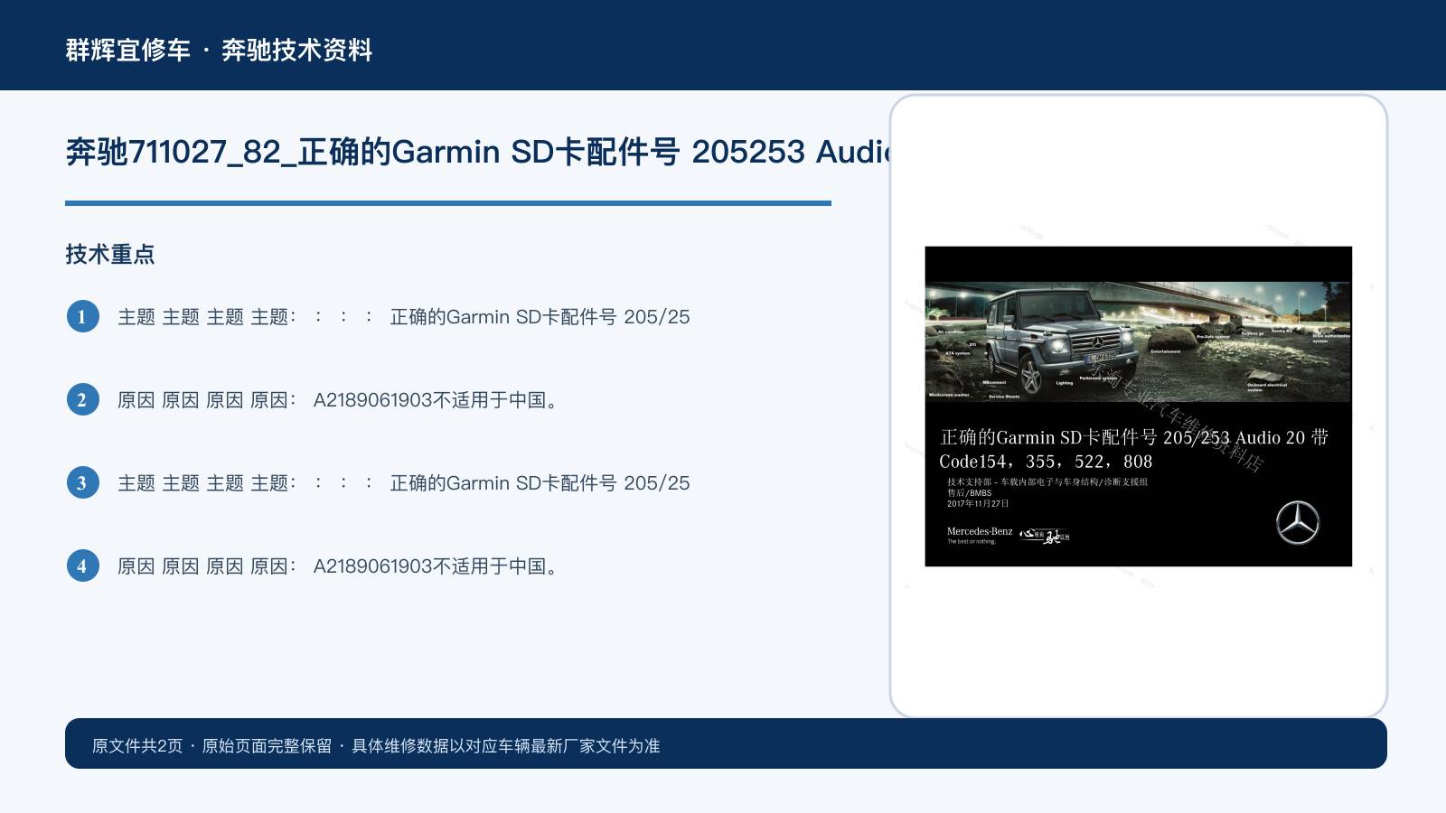Select the 主题 line beside badge 3
1446x813 pixels.
coord(404,483)
